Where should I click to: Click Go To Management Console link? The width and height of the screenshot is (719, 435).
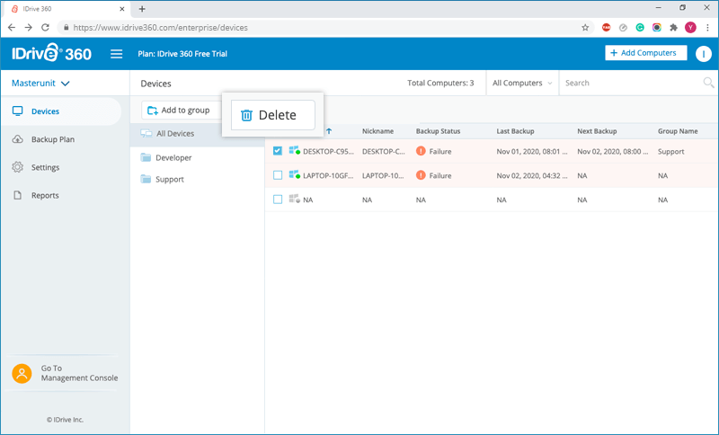click(x=79, y=373)
